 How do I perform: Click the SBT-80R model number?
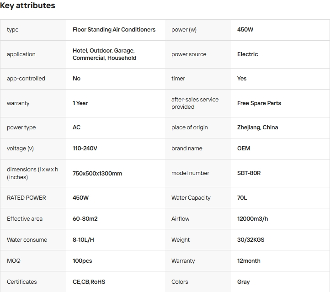point(249,173)
